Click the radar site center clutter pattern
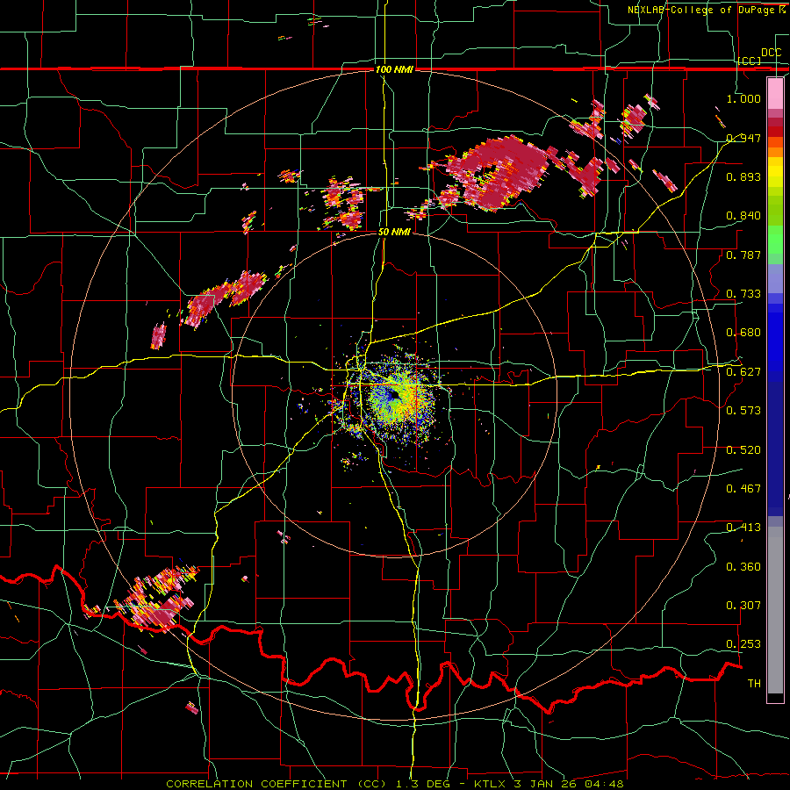This screenshot has width=790, height=790. tap(396, 398)
